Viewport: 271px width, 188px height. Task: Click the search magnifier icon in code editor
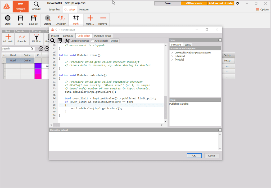click(53, 41)
